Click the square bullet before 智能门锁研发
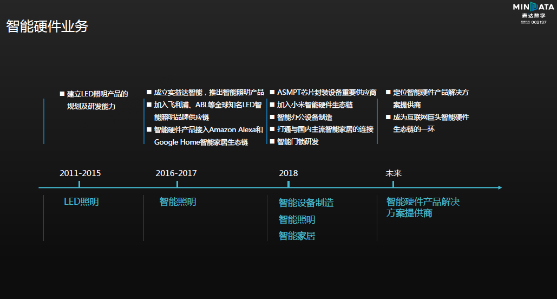Viewport: 557px width, 299px height. 272,141
